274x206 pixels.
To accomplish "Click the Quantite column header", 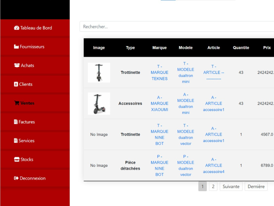I will [241, 48].
